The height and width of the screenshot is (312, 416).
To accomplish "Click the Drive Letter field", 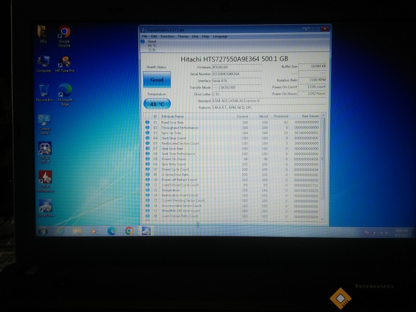I will 237,94.
